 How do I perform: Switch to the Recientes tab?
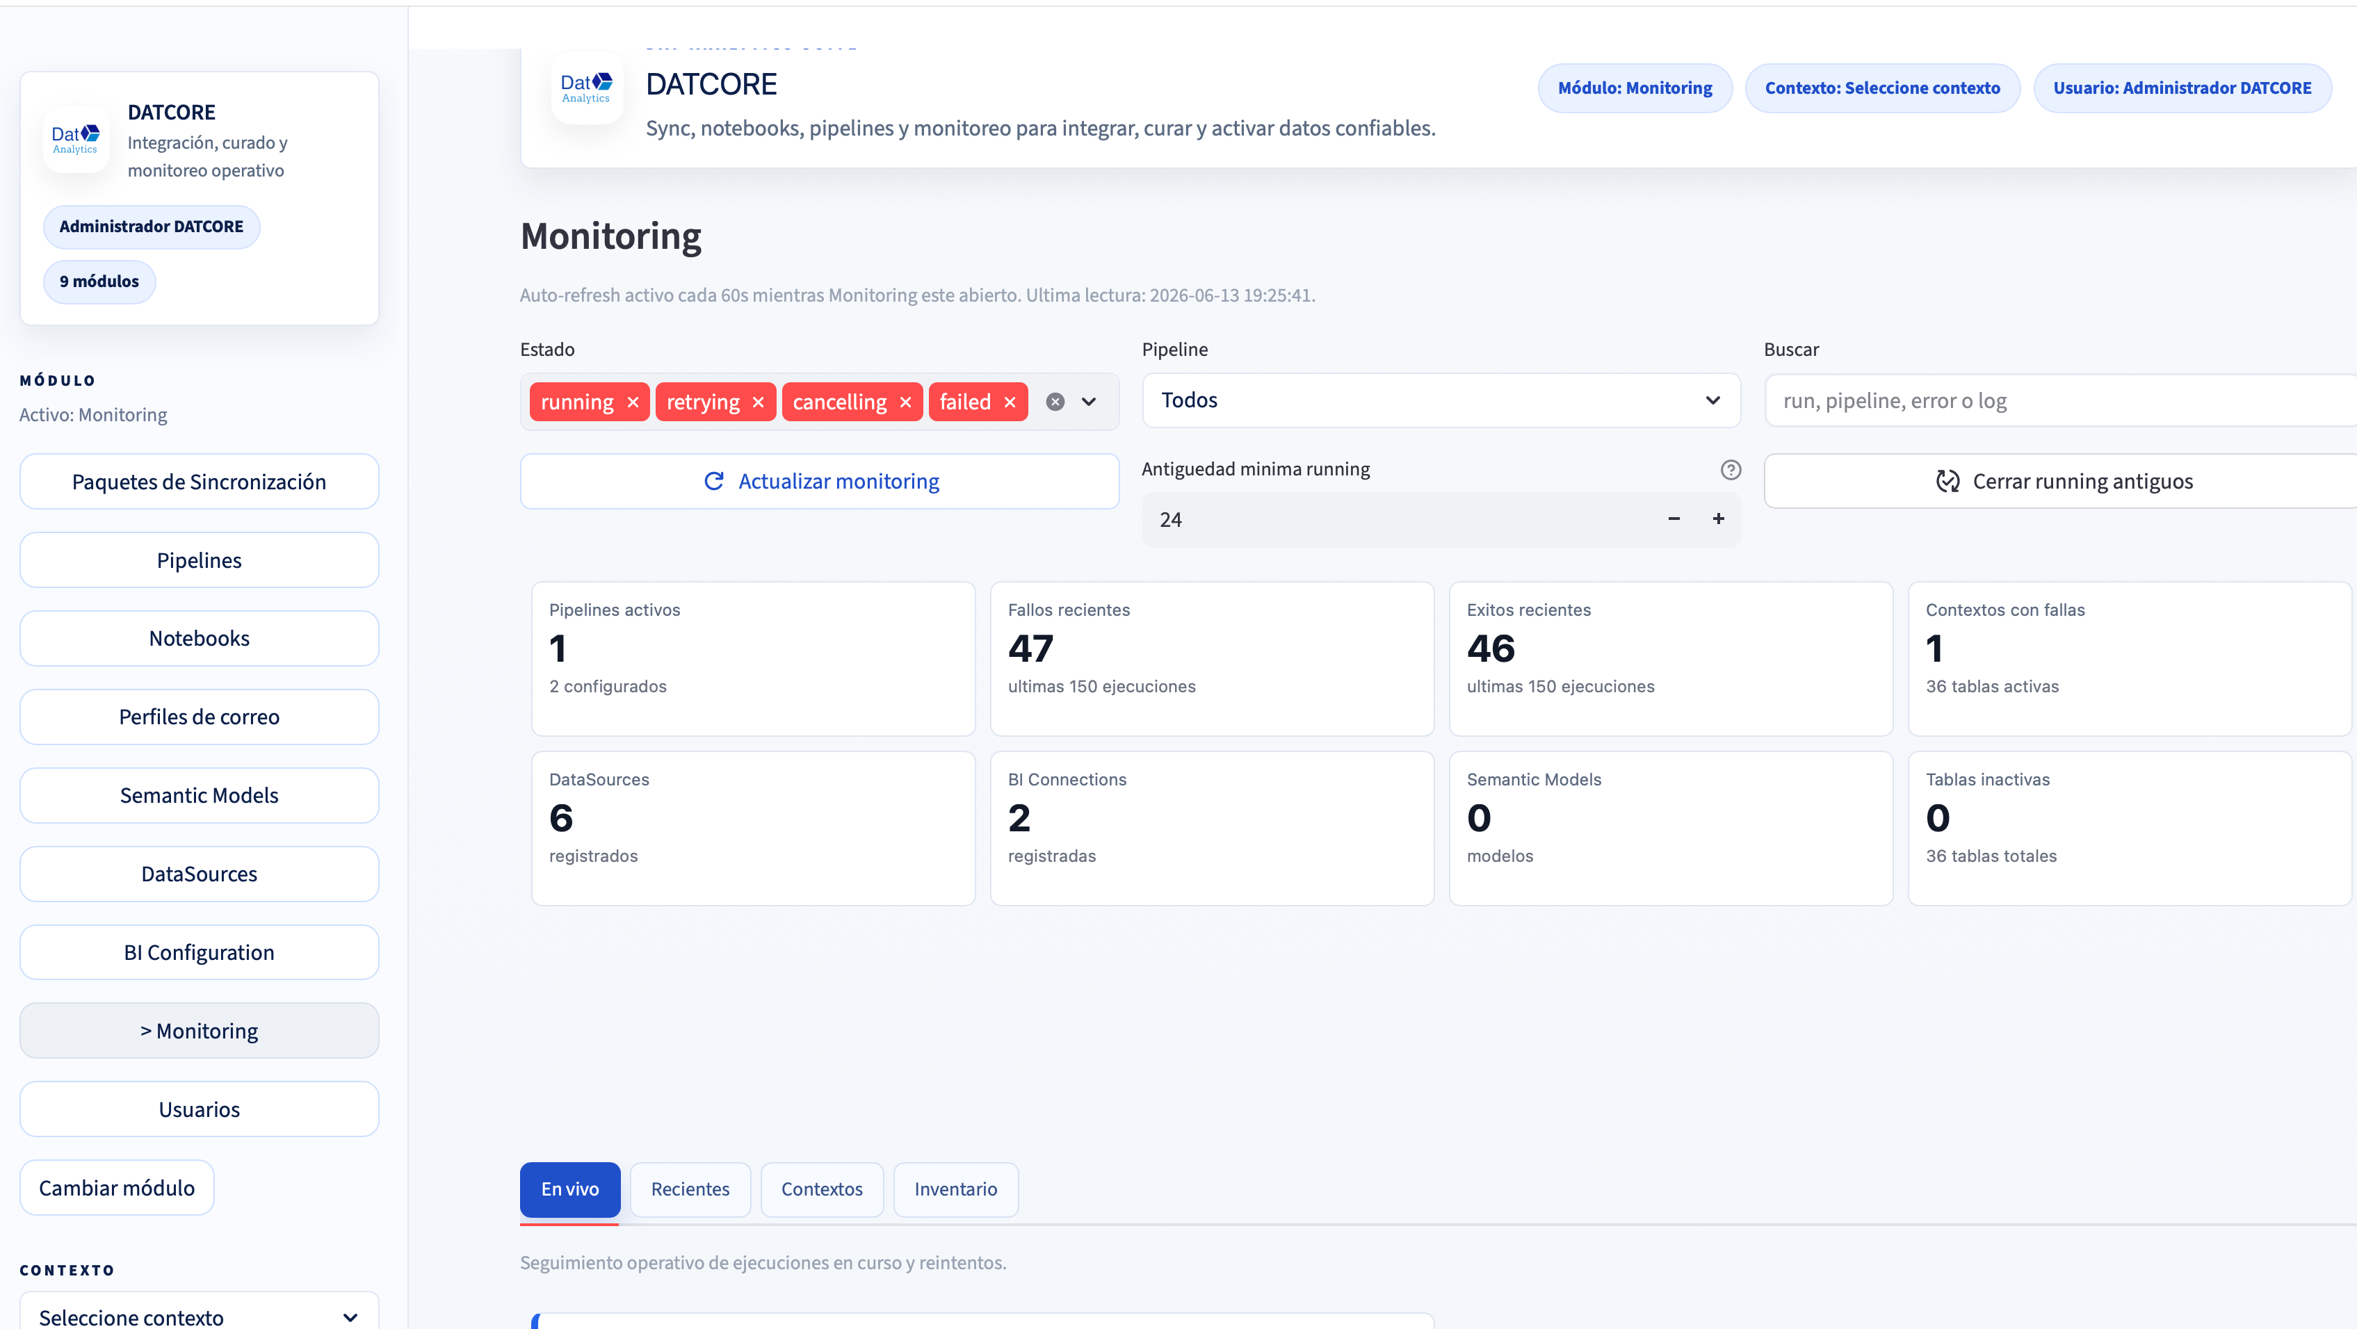click(x=690, y=1189)
